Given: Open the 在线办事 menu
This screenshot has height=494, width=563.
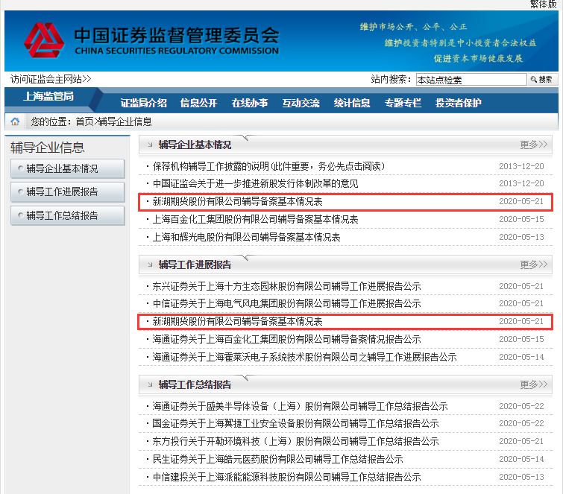Looking at the screenshot, I should tap(250, 103).
